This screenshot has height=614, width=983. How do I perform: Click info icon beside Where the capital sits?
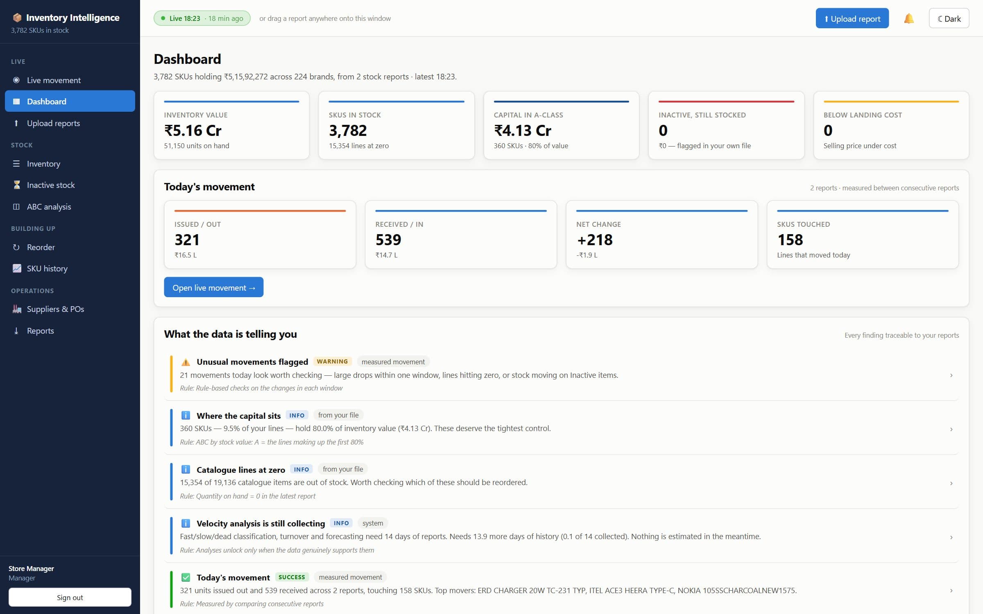coord(186,415)
